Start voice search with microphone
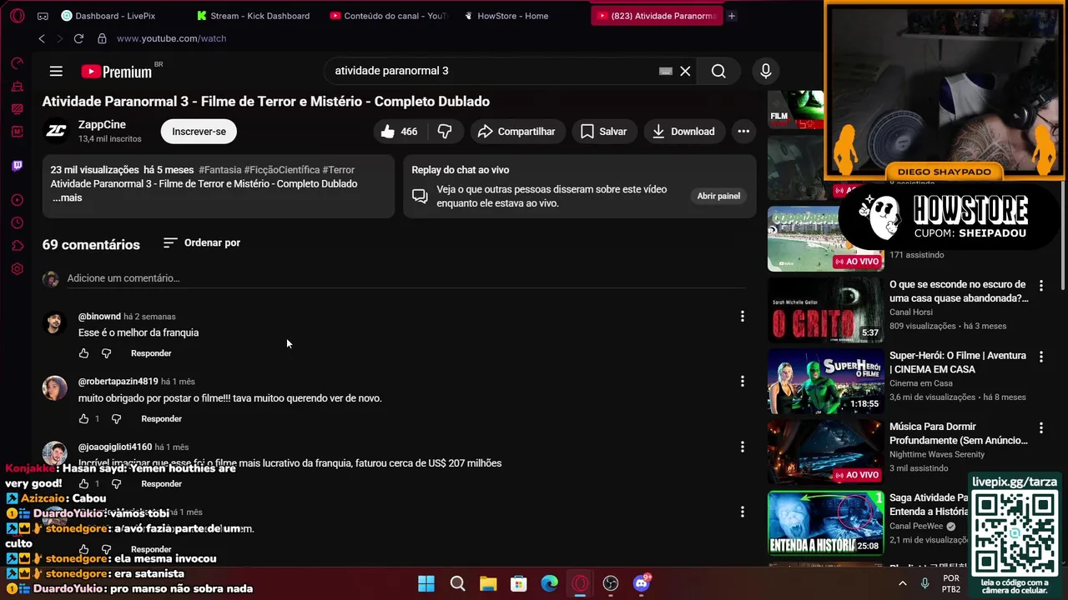This screenshot has width=1068, height=600. (x=765, y=71)
